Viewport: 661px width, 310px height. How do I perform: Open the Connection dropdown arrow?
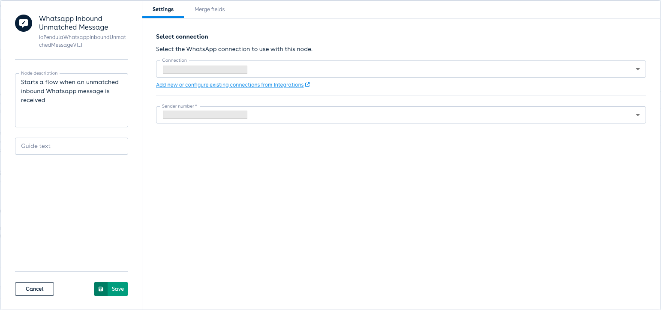click(637, 69)
